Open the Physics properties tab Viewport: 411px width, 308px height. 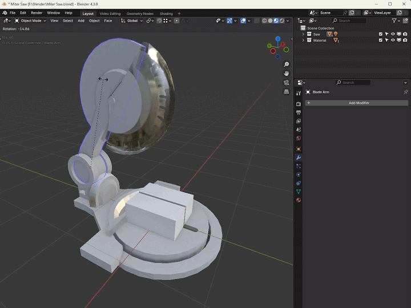[299, 175]
